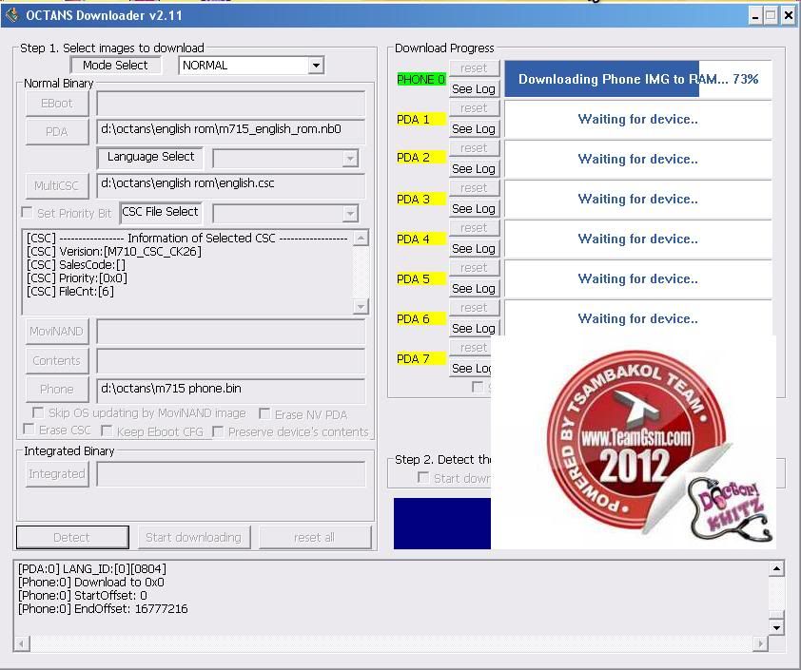801x670 pixels.
Task: Toggle the Erase NV PDA checkbox
Action: coord(264,413)
